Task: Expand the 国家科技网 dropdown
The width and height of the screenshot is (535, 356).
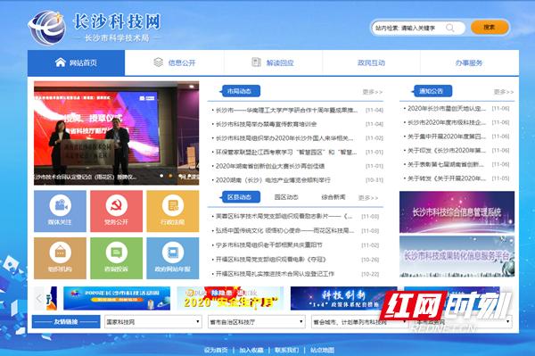Action: tap(153, 321)
